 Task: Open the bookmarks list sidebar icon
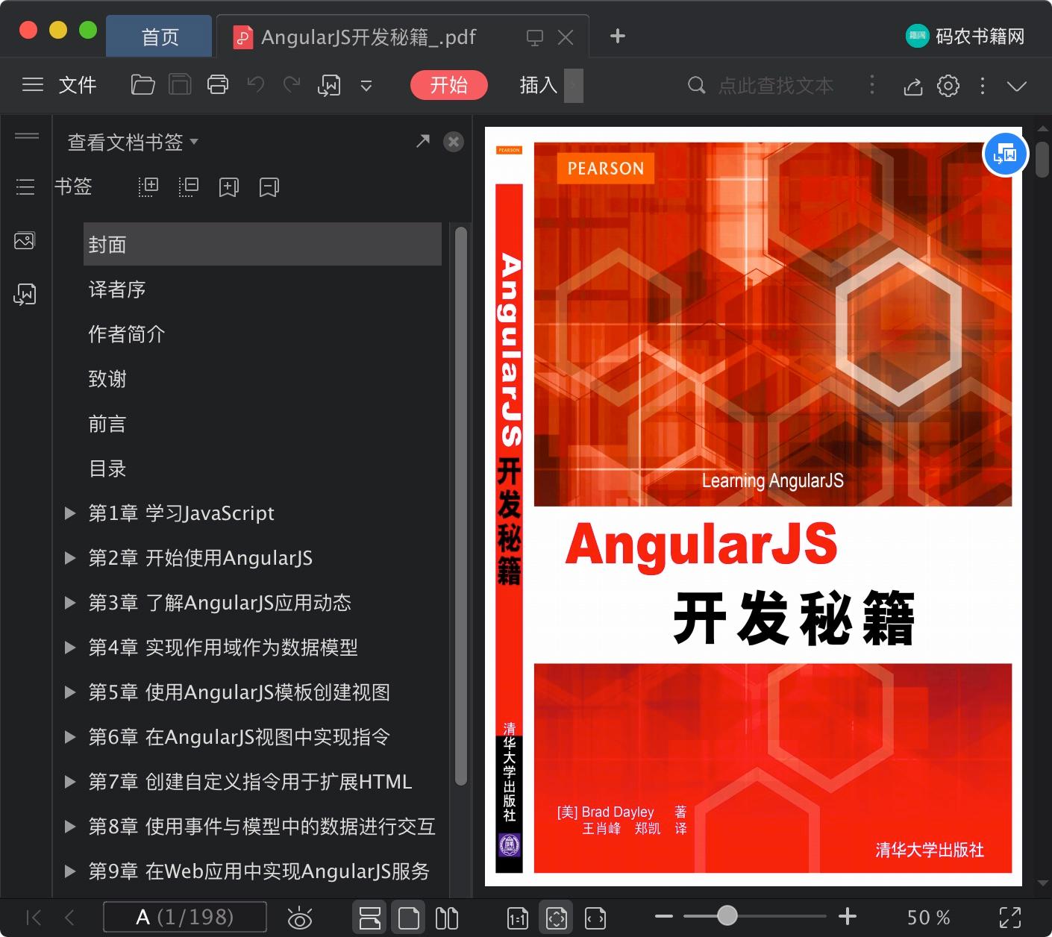[25, 187]
